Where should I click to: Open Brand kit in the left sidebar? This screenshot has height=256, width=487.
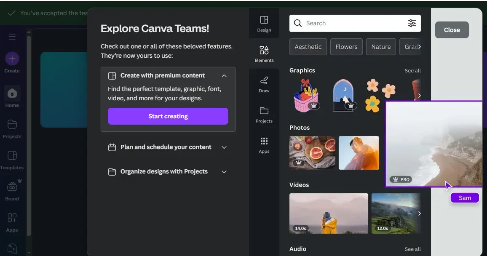(x=12, y=190)
